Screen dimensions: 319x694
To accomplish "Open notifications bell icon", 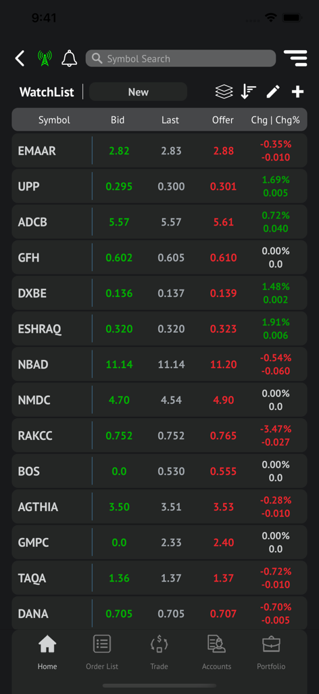I will [69, 58].
